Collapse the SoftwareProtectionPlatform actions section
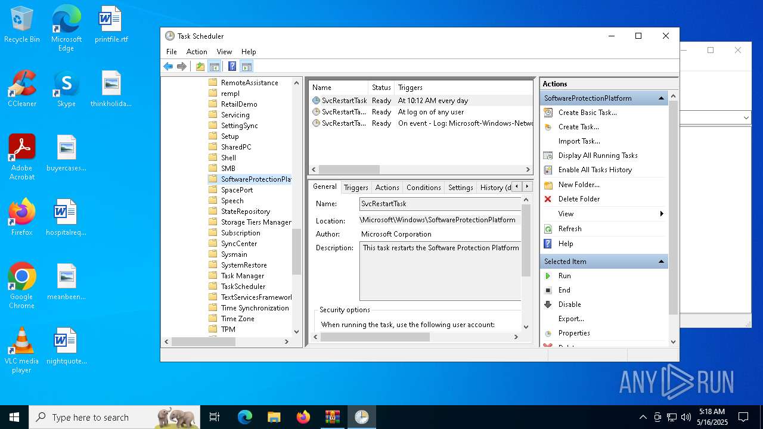Viewport: 763px width, 429px height. pos(661,98)
